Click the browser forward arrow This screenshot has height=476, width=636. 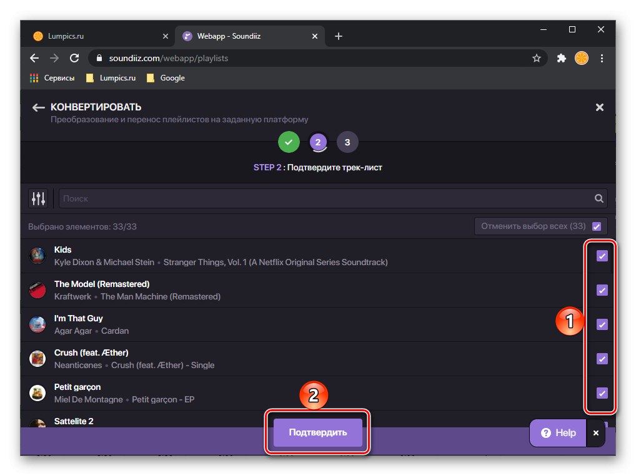pos(54,59)
